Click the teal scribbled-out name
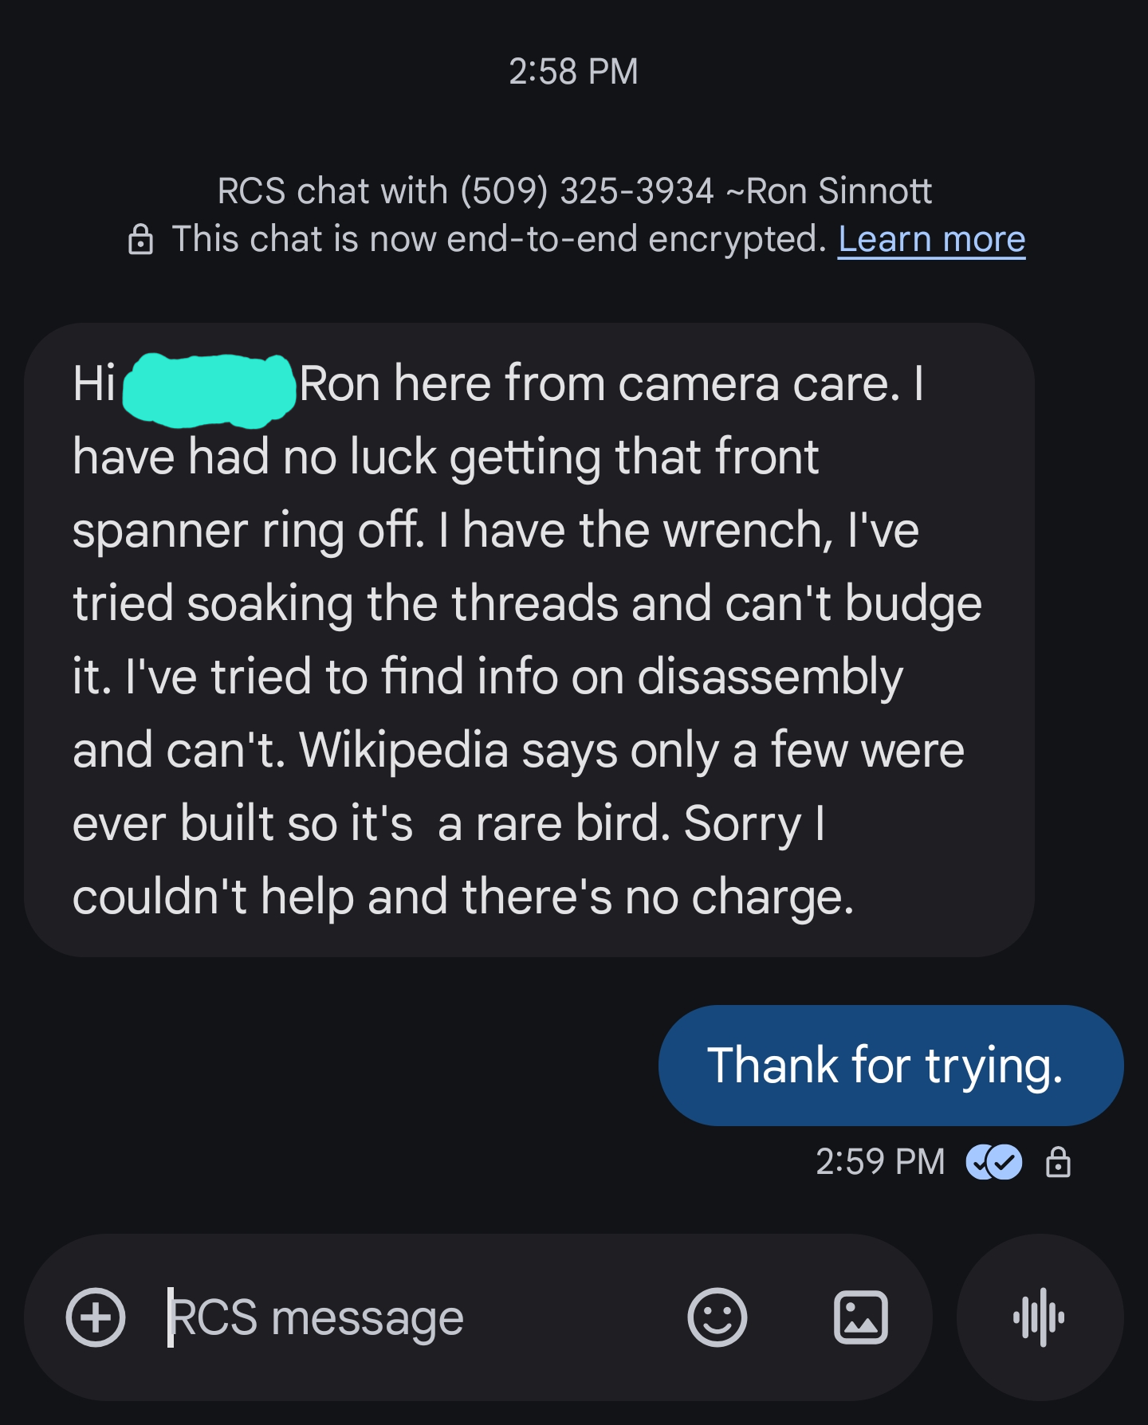 pyautogui.click(x=209, y=388)
